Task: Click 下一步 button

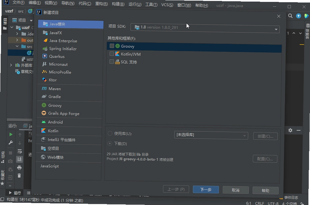Action: pos(206,190)
